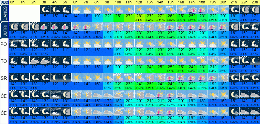
Task: Click the 12h column header
Action: [x=139, y=2]
